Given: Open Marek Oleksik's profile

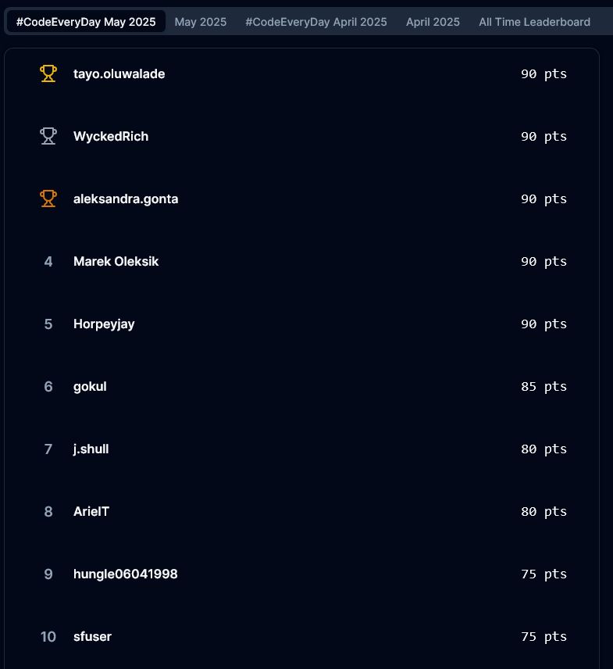Looking at the screenshot, I should (x=116, y=261).
